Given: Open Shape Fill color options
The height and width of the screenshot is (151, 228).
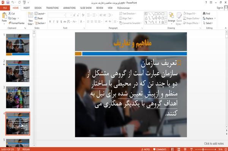Looking at the screenshot, I should coord(190,14).
